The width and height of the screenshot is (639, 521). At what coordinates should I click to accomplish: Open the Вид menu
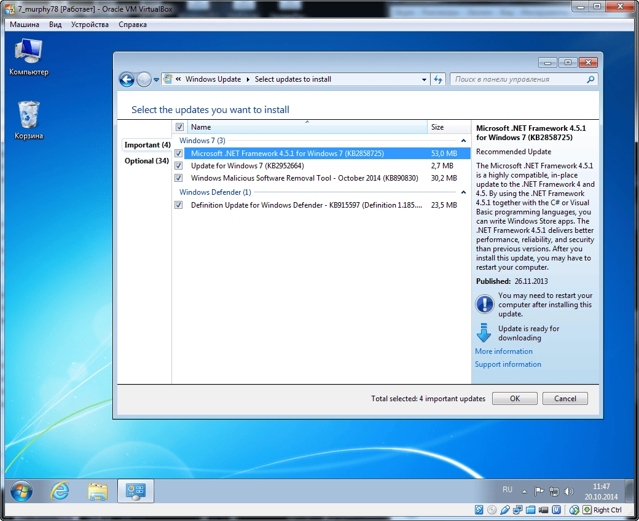tap(55, 25)
